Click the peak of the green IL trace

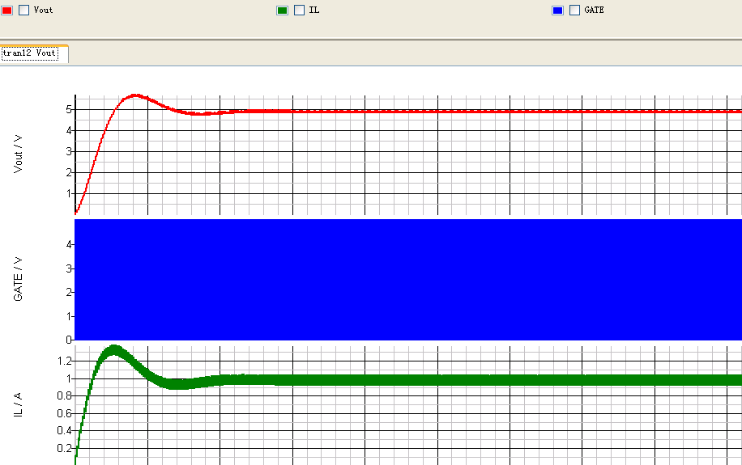pos(114,350)
